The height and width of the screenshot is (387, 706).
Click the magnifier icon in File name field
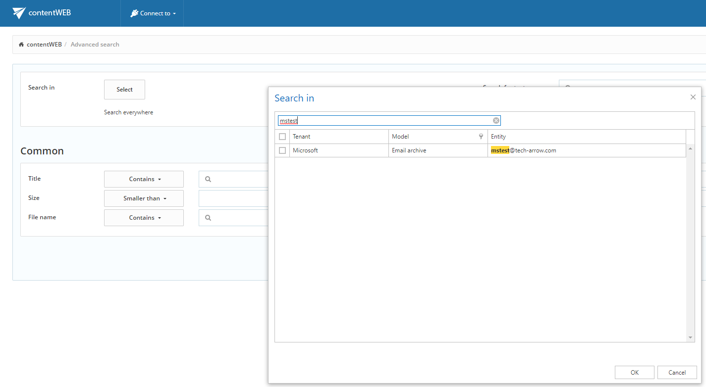pyautogui.click(x=208, y=218)
